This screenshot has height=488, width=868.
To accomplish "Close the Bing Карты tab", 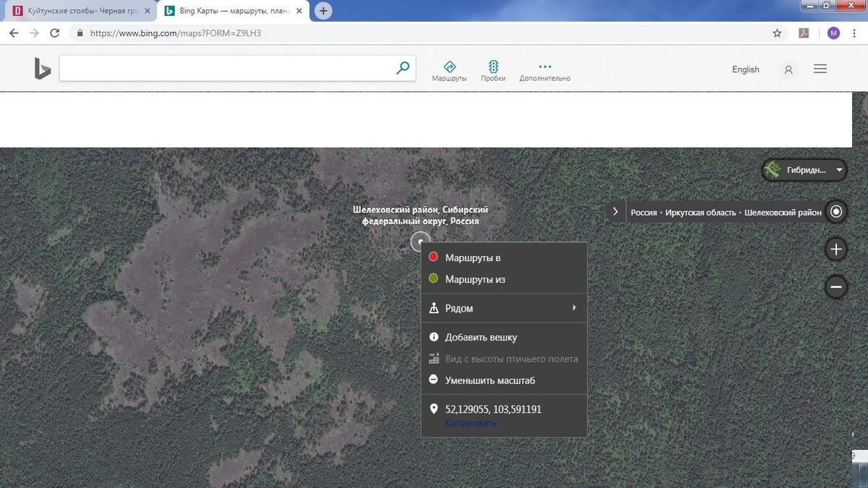I will coord(299,11).
